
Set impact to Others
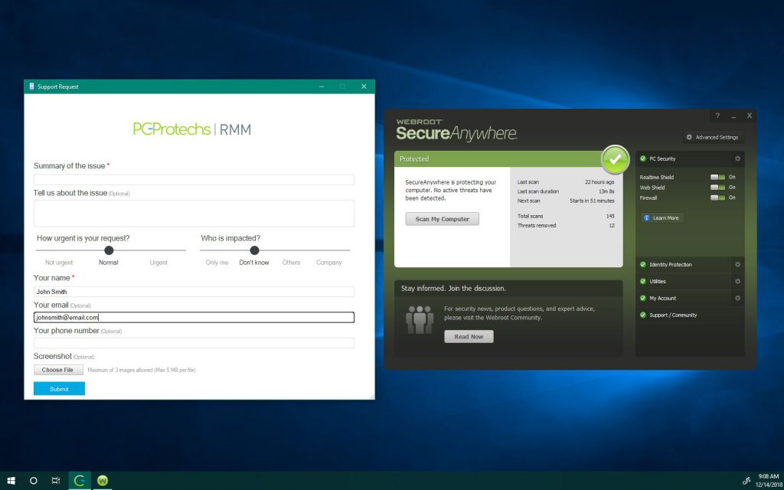[291, 263]
